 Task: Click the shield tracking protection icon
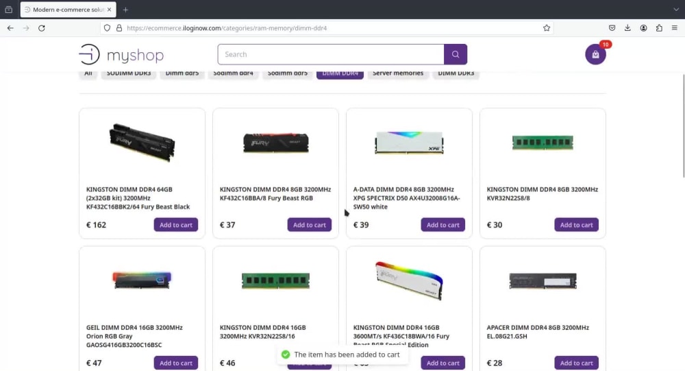(107, 28)
